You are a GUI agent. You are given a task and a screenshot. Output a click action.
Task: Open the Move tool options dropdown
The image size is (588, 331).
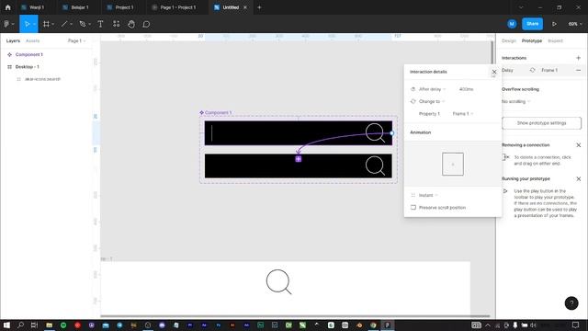click(x=34, y=24)
